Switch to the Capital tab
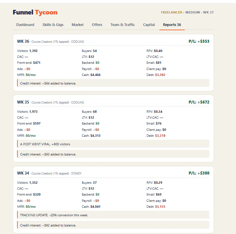Viewport: 236px width, 234px height. (149, 25)
